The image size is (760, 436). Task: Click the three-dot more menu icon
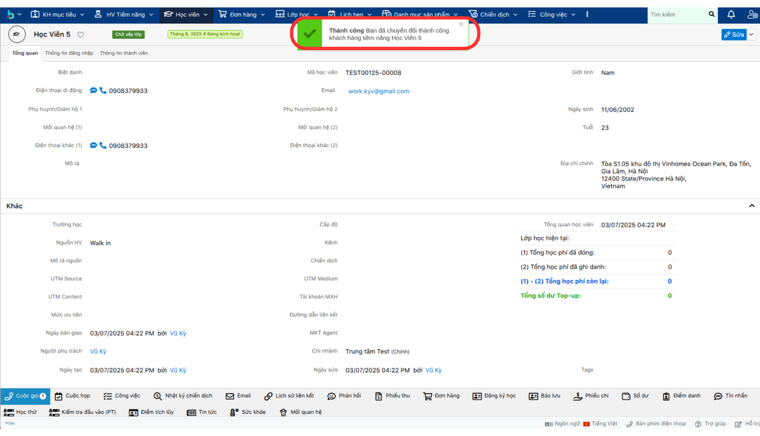coord(587,14)
